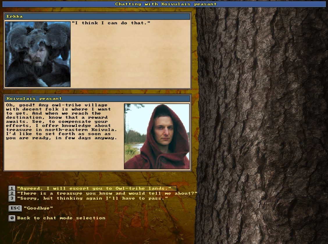
Task: Click Erkka's bear-fur portrait
Action: coord(38,54)
